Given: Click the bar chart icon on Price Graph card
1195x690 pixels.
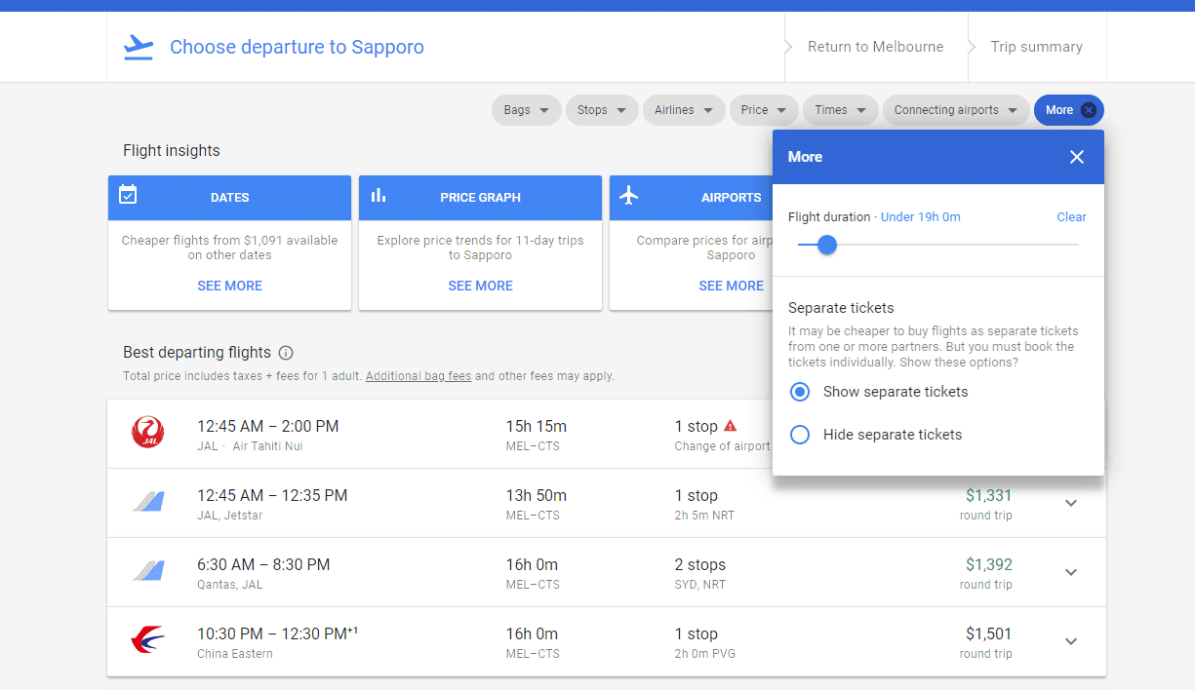Looking at the screenshot, I should (x=378, y=196).
